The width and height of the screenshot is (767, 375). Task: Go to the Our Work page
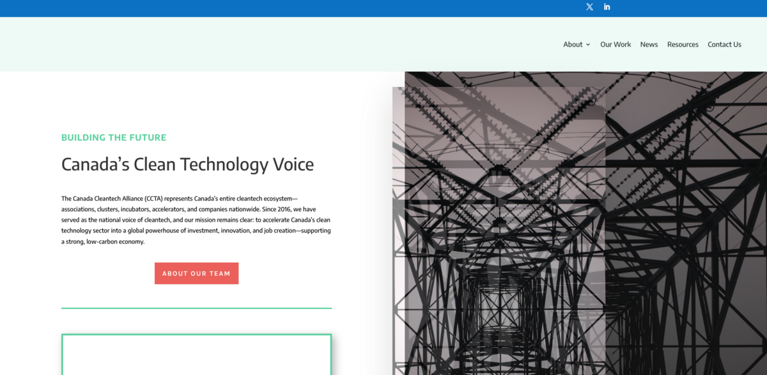(x=616, y=45)
